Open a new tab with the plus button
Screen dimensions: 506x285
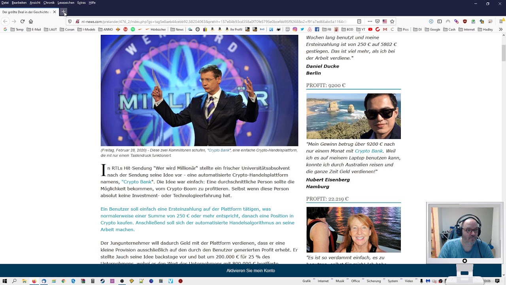point(63,12)
